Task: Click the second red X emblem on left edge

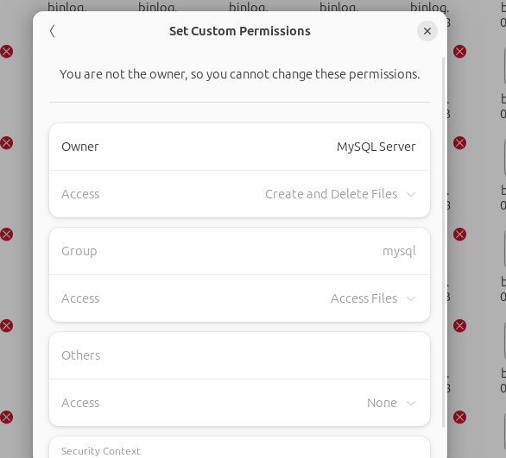Action: click(6, 143)
